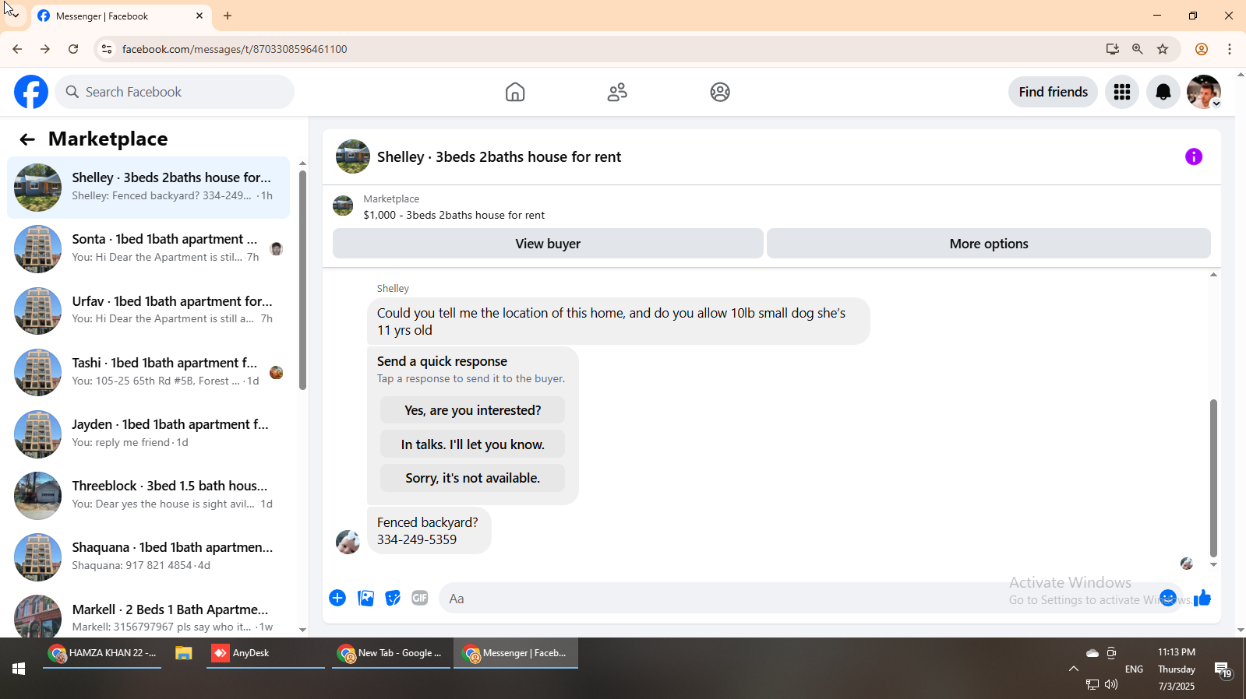
Task: Bookmark this page with the star icon
Action: (x=1163, y=49)
